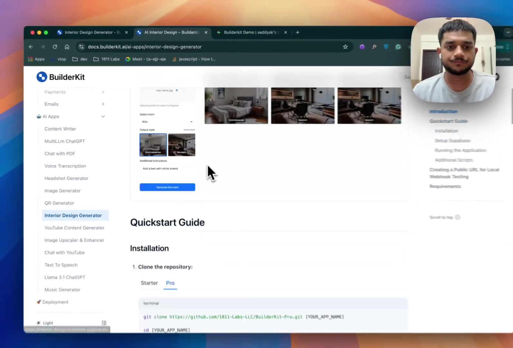The height and width of the screenshot is (348, 513).
Task: Open the dev bookmarks folder
Action: pos(80,59)
